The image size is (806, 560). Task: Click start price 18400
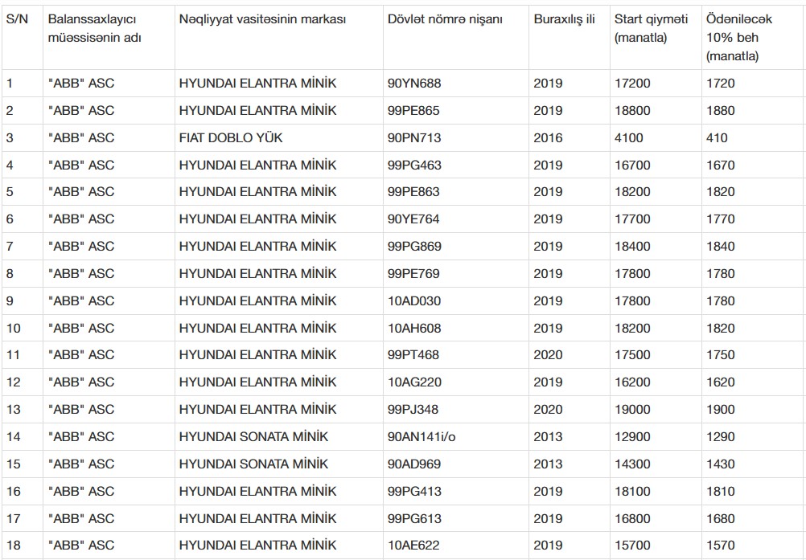632,246
